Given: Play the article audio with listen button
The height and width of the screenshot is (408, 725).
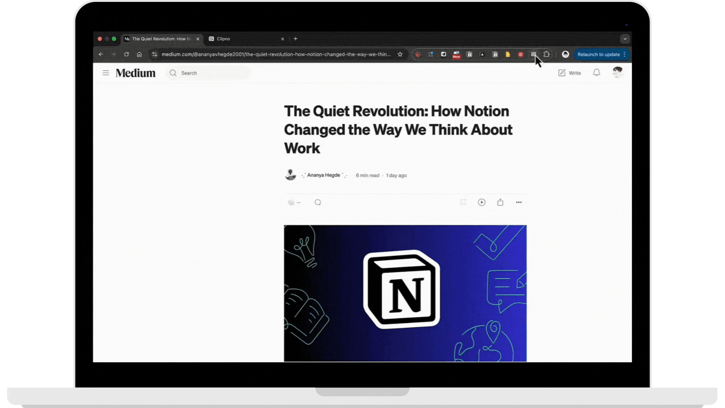Looking at the screenshot, I should click(481, 202).
